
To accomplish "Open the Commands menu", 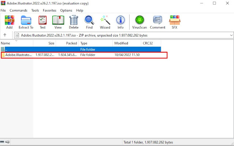I will 19,11.
